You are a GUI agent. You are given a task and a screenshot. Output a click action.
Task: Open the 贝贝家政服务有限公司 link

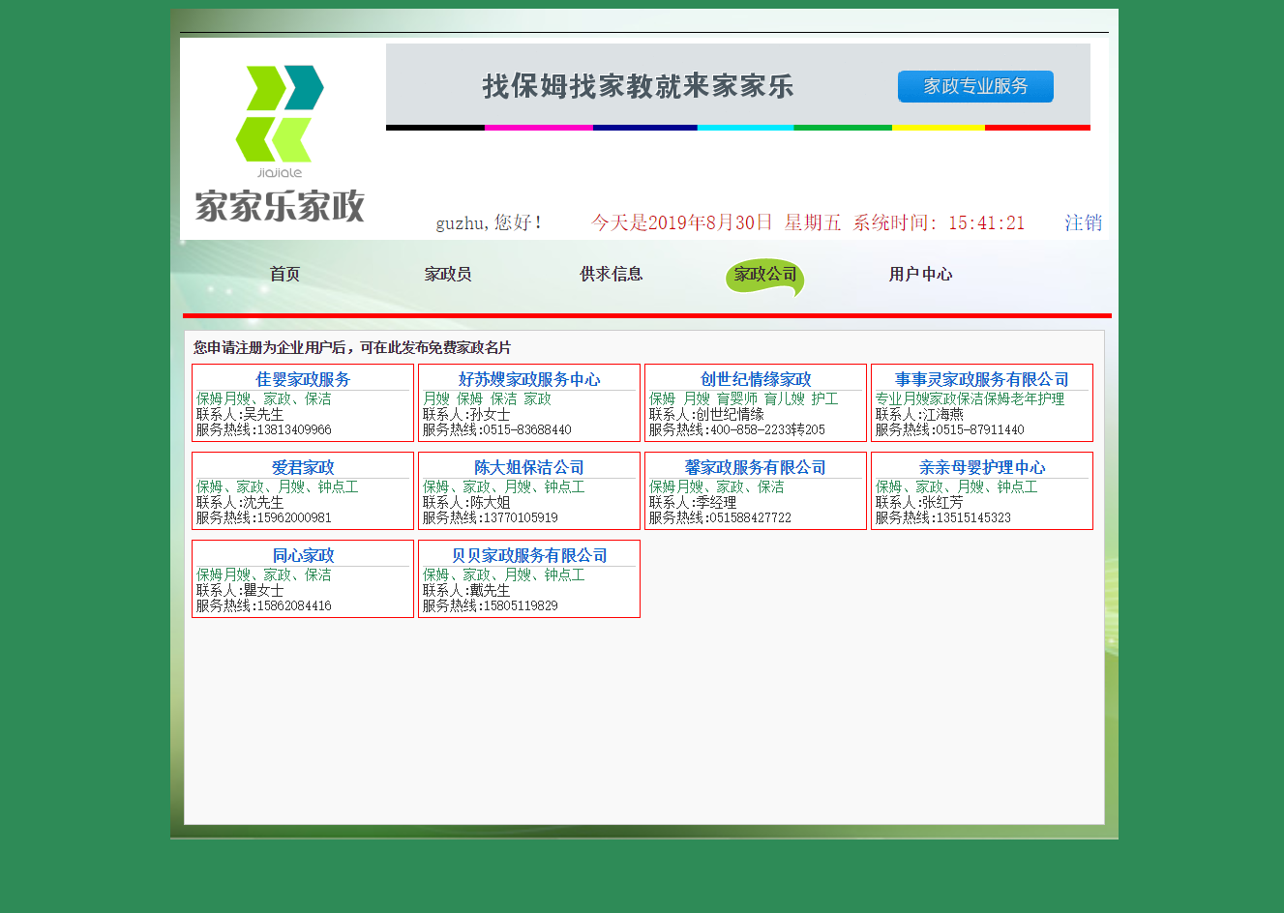click(528, 555)
